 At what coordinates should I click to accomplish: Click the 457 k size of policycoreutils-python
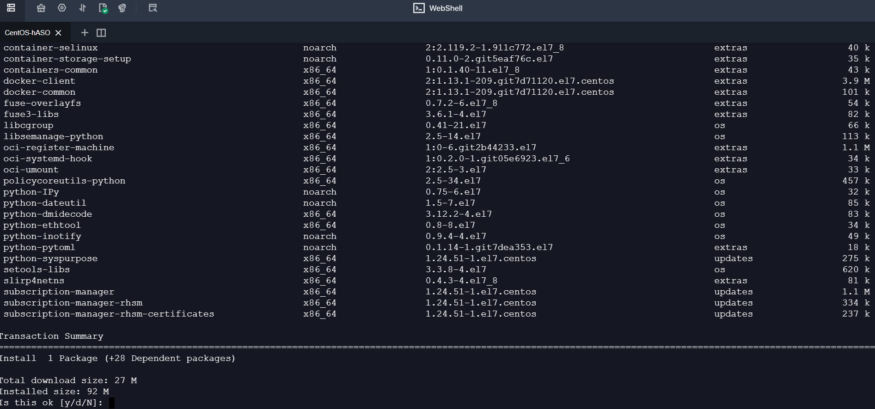click(x=856, y=181)
